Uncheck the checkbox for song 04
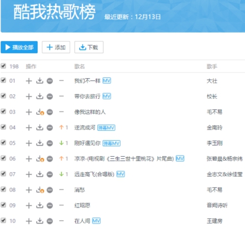The image size is (245, 229). 3,127
